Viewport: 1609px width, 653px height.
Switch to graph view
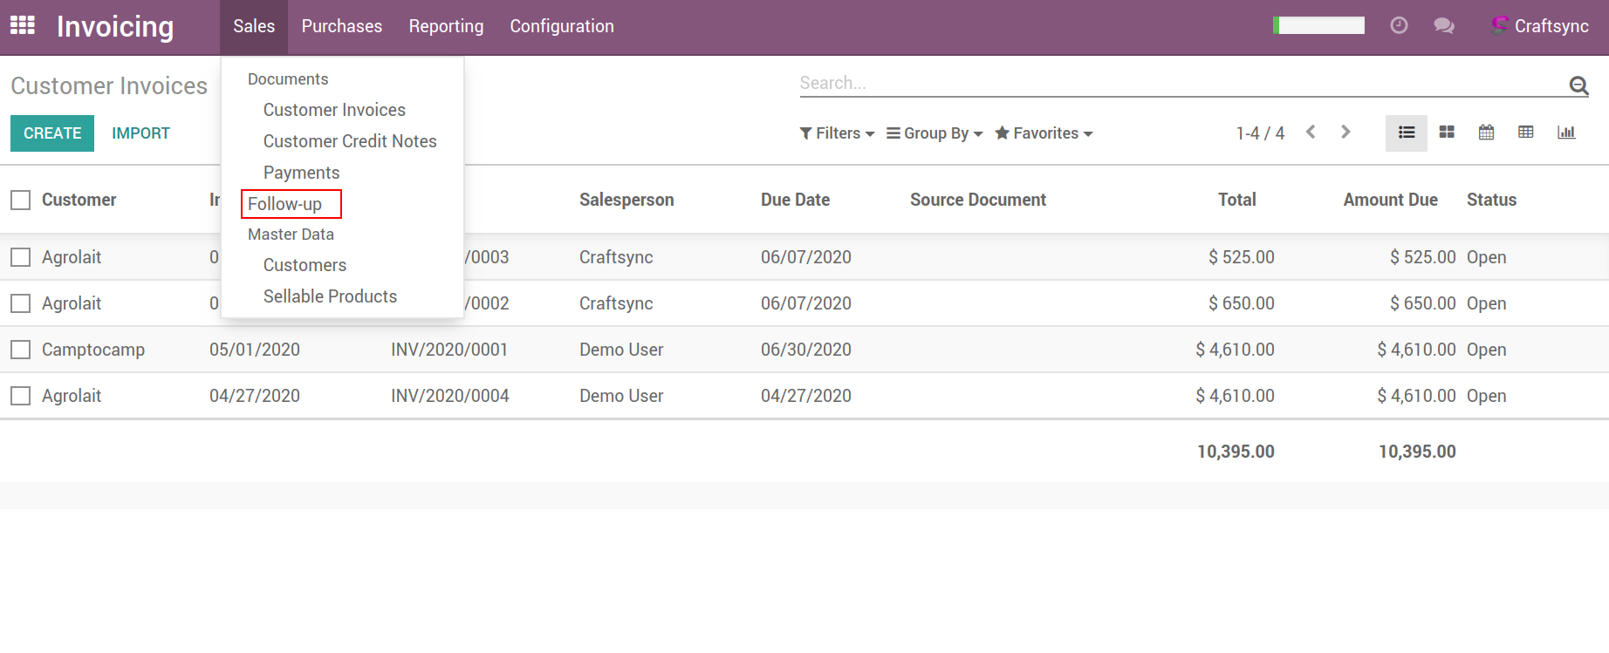tap(1566, 133)
